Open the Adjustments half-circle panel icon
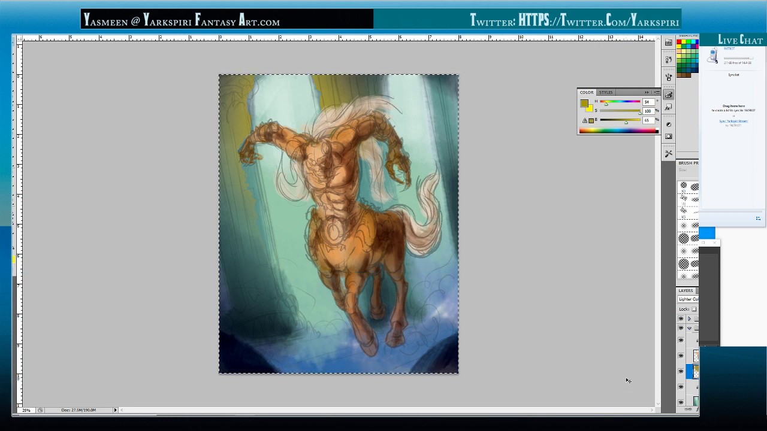 point(669,125)
